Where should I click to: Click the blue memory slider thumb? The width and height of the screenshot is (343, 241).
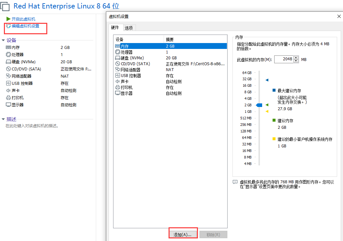259,105
